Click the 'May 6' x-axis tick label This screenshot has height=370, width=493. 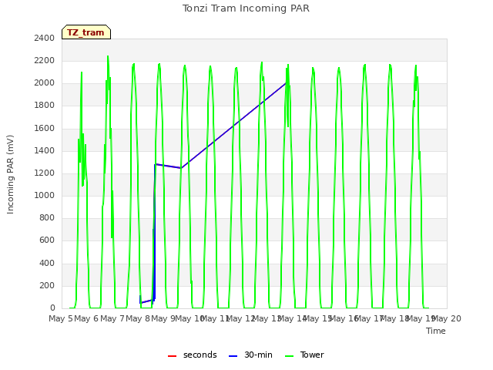click(86, 318)
